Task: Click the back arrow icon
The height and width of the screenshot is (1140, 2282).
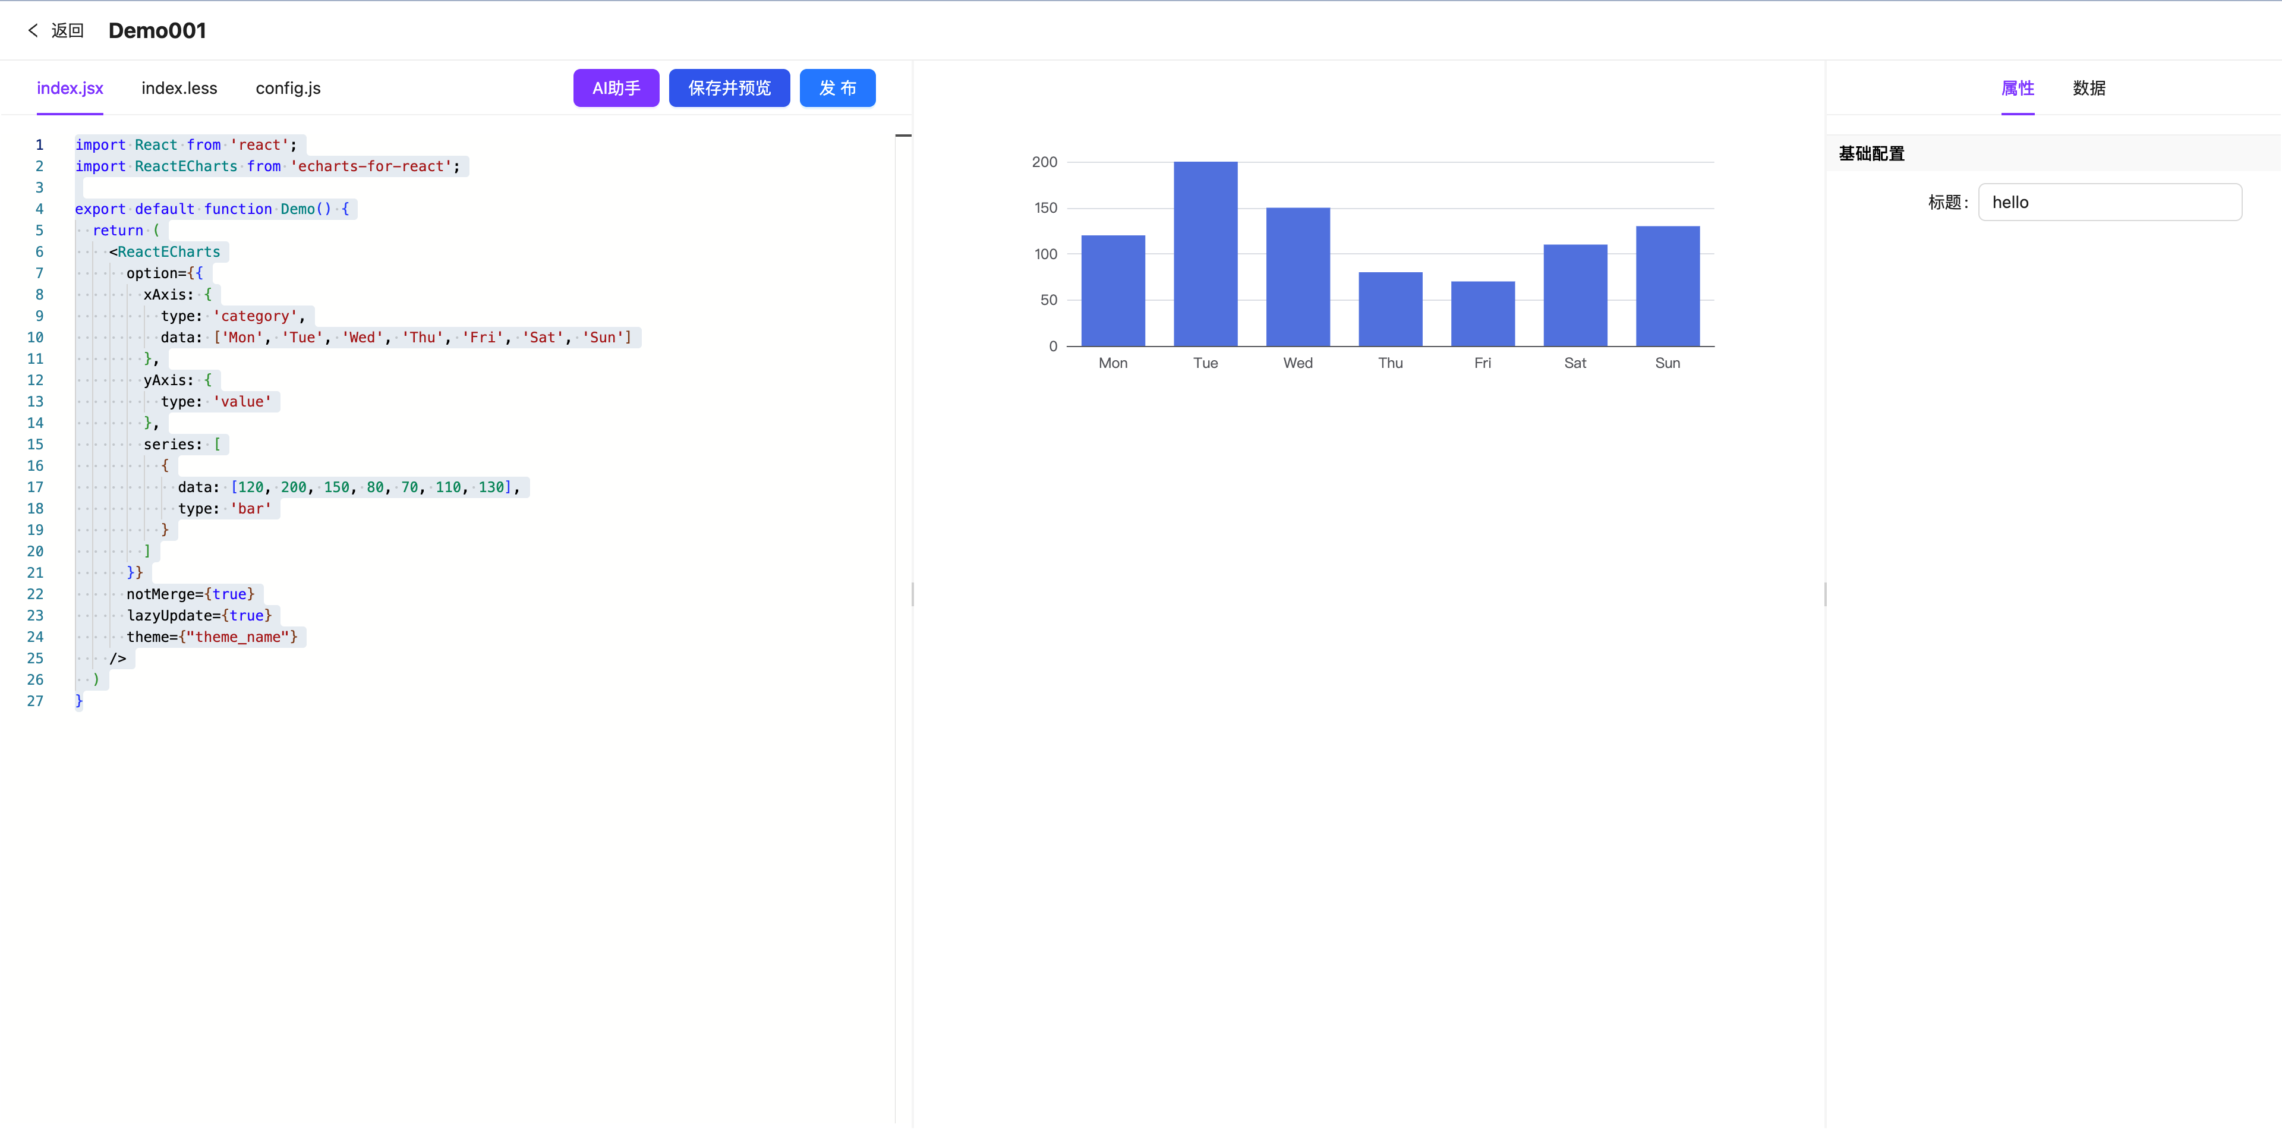Action: coord(33,30)
